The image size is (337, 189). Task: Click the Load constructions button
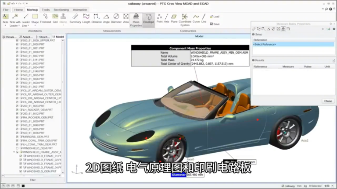215,17
